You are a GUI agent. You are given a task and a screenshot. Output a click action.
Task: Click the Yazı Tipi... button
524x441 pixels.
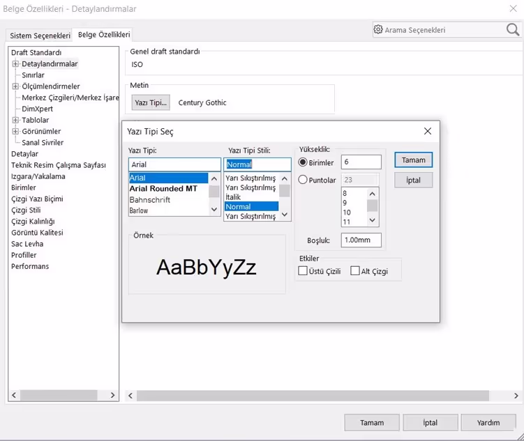coord(151,102)
